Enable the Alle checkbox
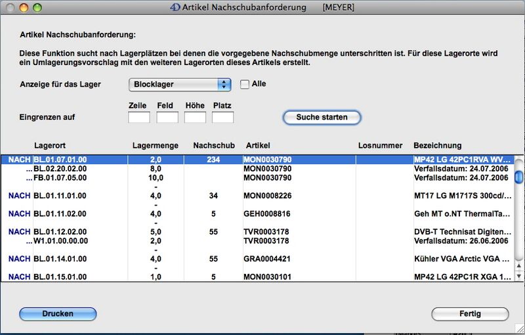Screen dimensions: 525x335 tap(245, 84)
